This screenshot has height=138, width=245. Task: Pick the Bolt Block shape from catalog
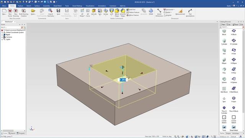point(224,90)
